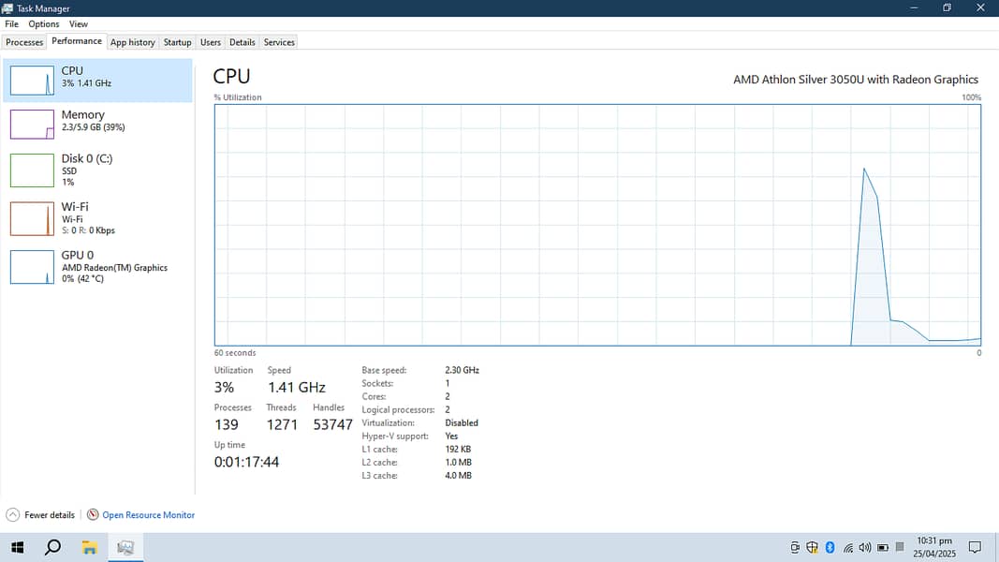Viewport: 999px width, 562px height.
Task: Click the Resource Monitor gauge icon
Action: point(93,514)
